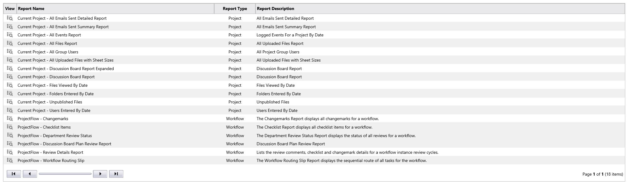Jump to last page button

[x=116, y=174]
